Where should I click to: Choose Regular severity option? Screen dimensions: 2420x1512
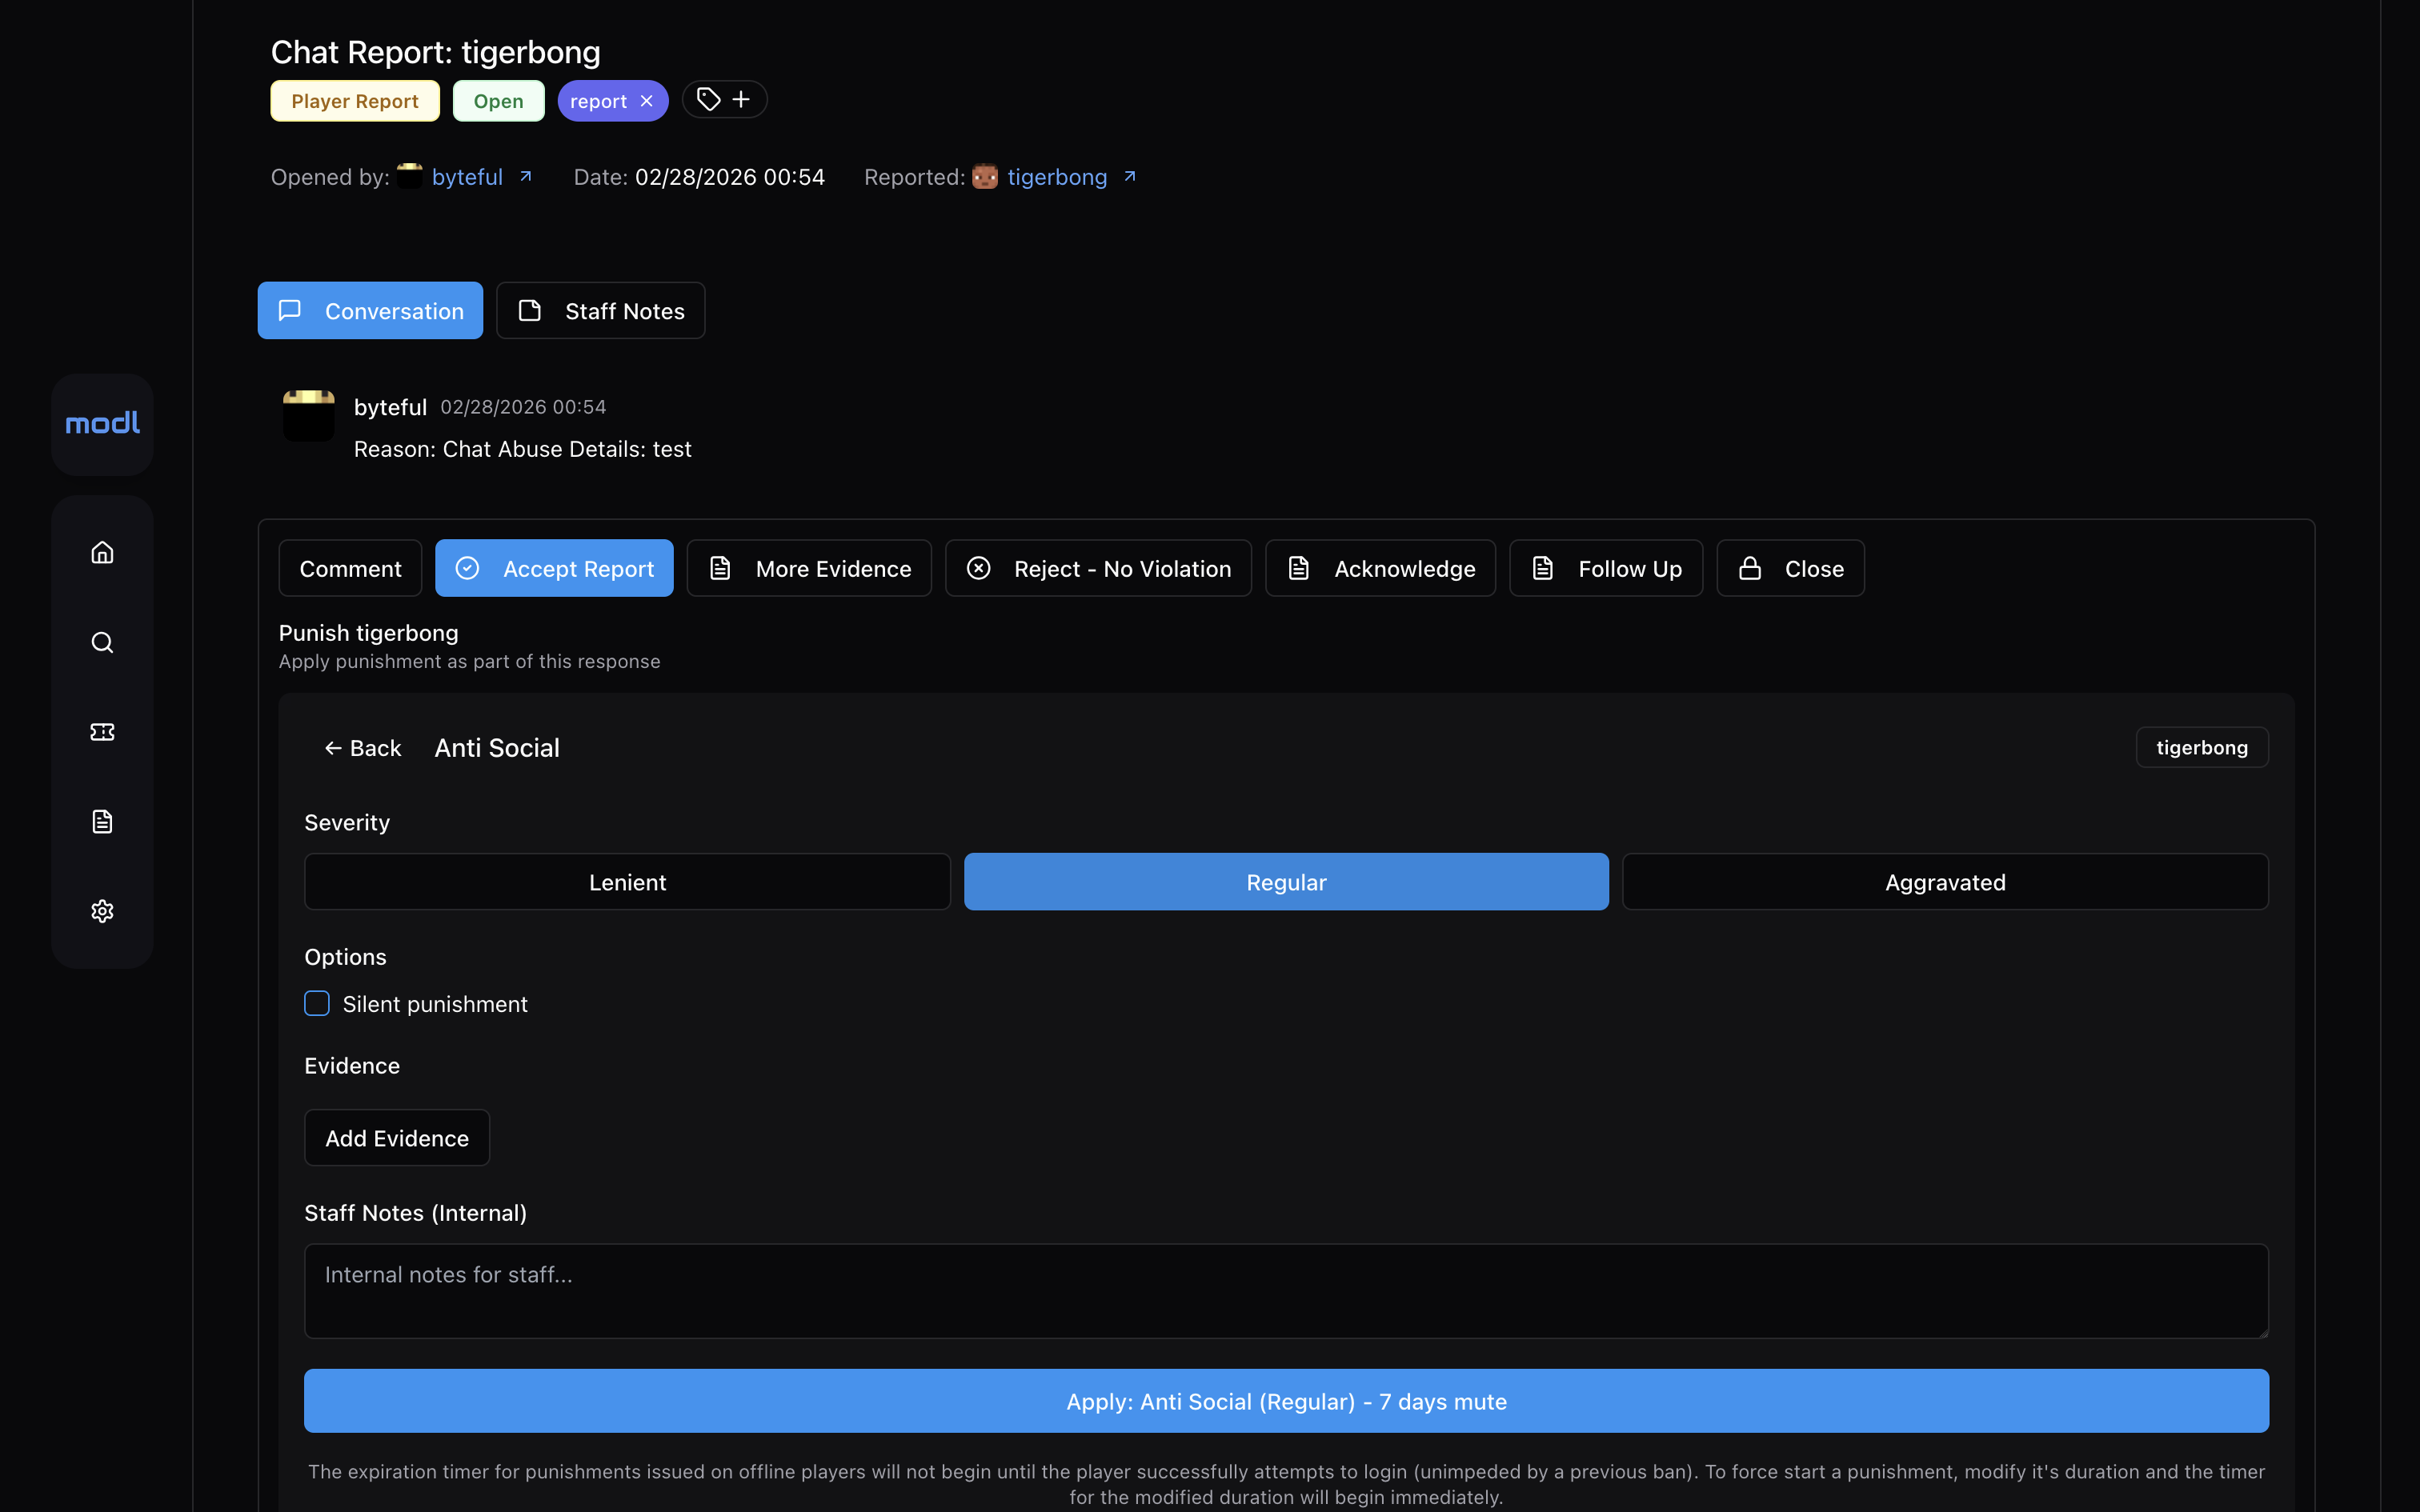pos(1286,882)
